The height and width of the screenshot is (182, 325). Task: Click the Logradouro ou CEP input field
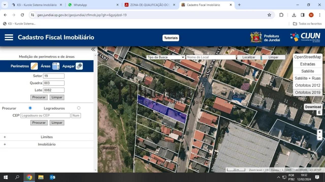click(x=45, y=115)
